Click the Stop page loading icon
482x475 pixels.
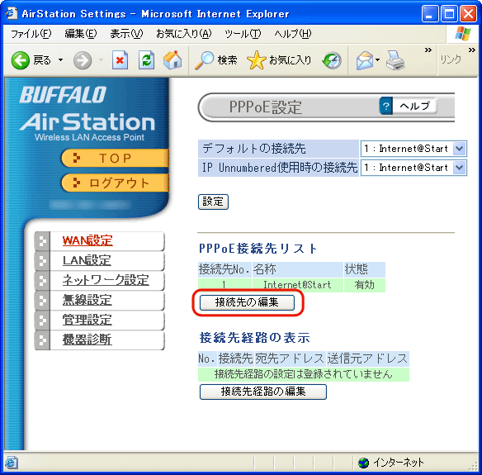coord(120,60)
